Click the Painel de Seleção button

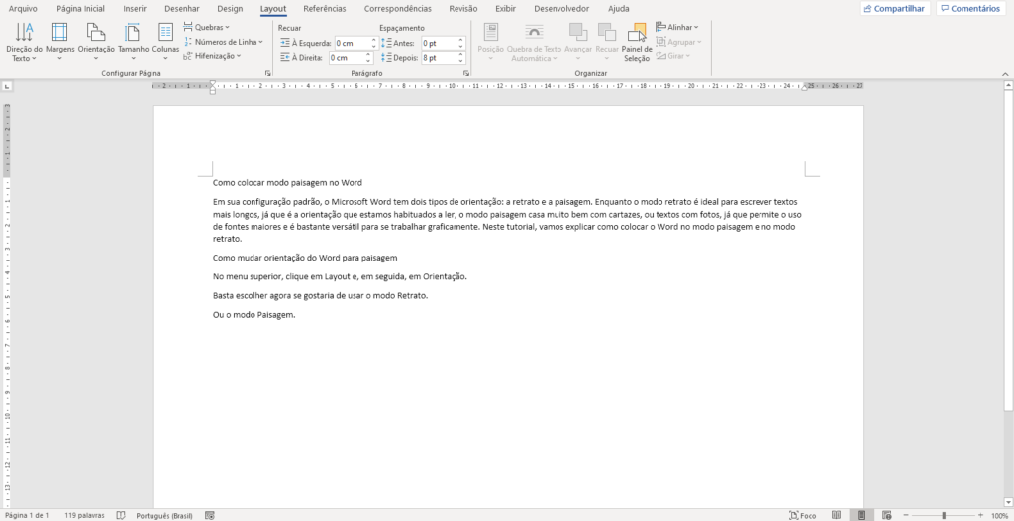point(638,42)
